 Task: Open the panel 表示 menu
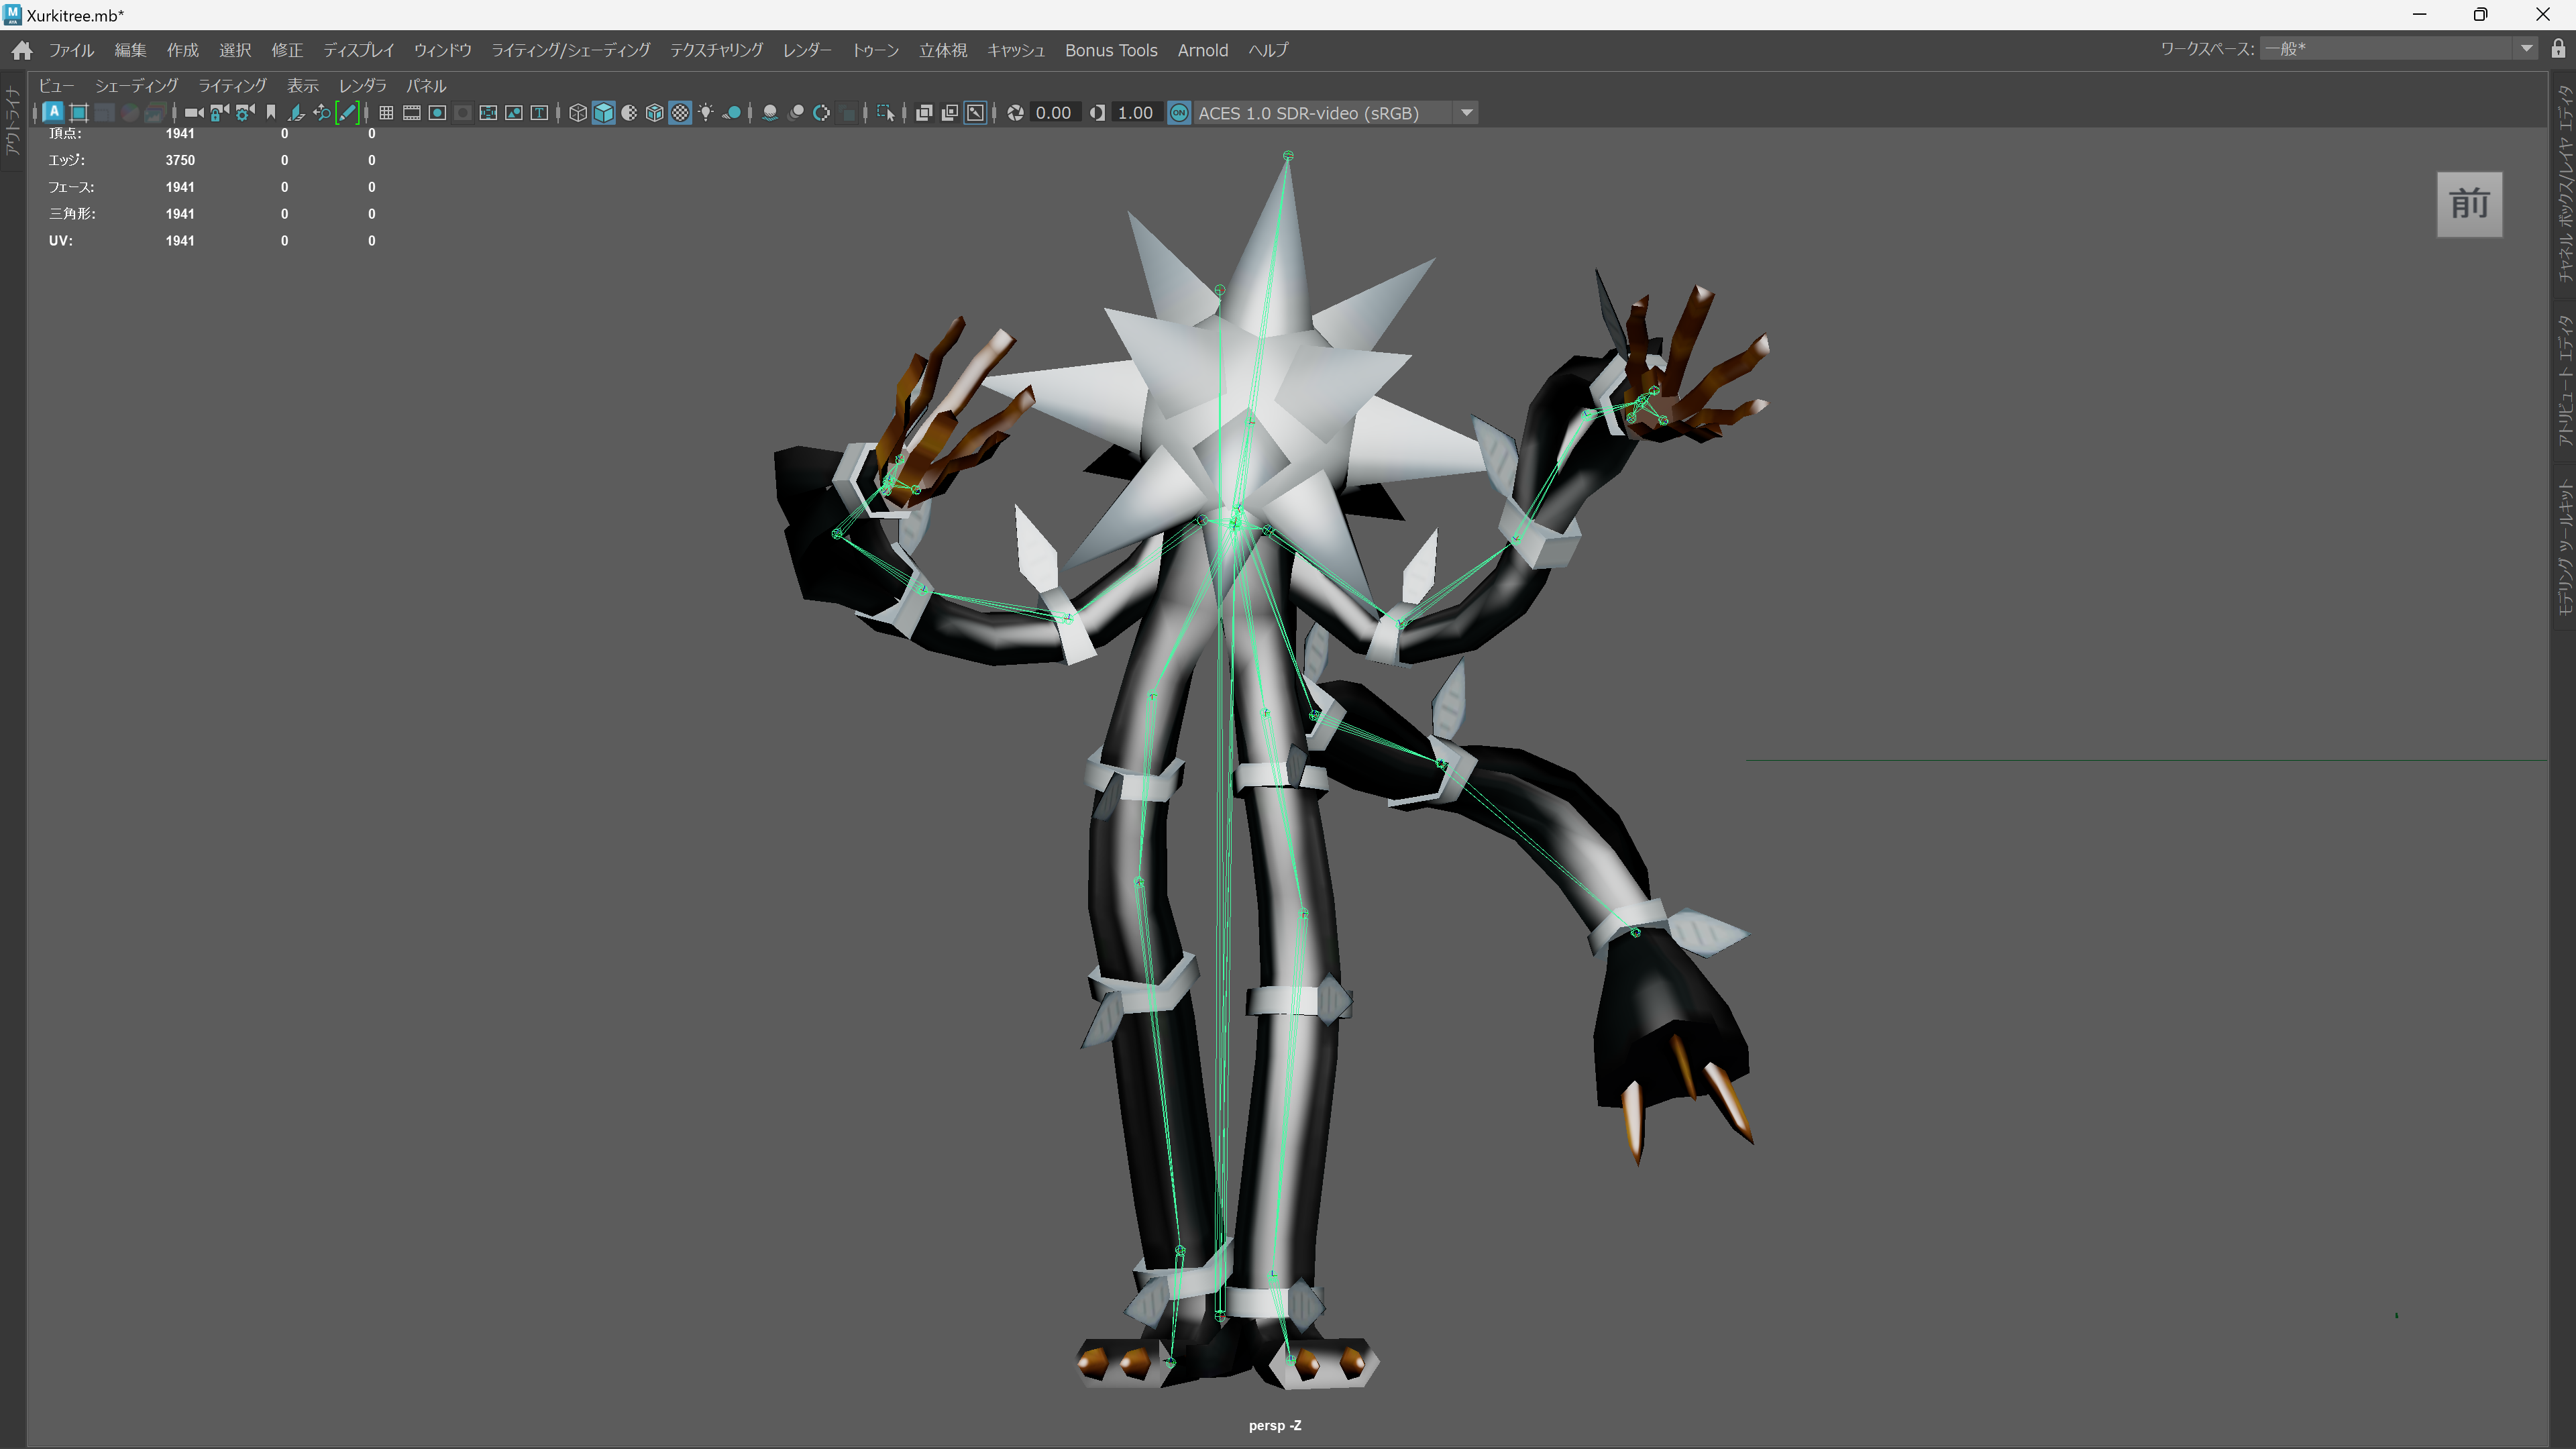tap(303, 86)
